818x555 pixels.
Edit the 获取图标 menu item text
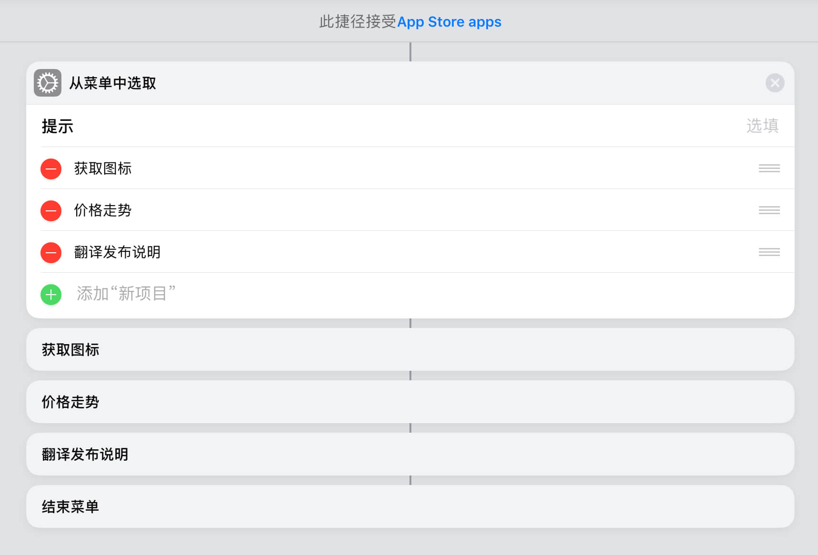[103, 168]
